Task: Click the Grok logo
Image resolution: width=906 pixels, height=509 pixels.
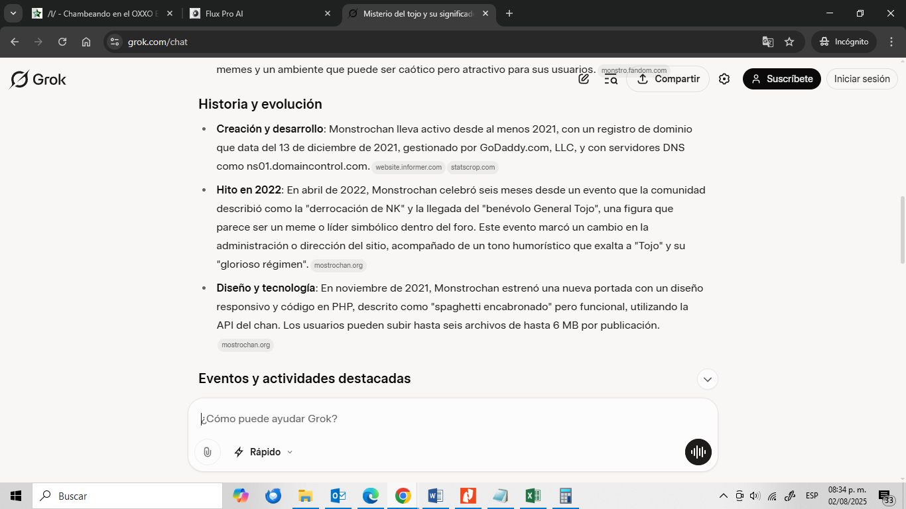Action: [x=38, y=80]
